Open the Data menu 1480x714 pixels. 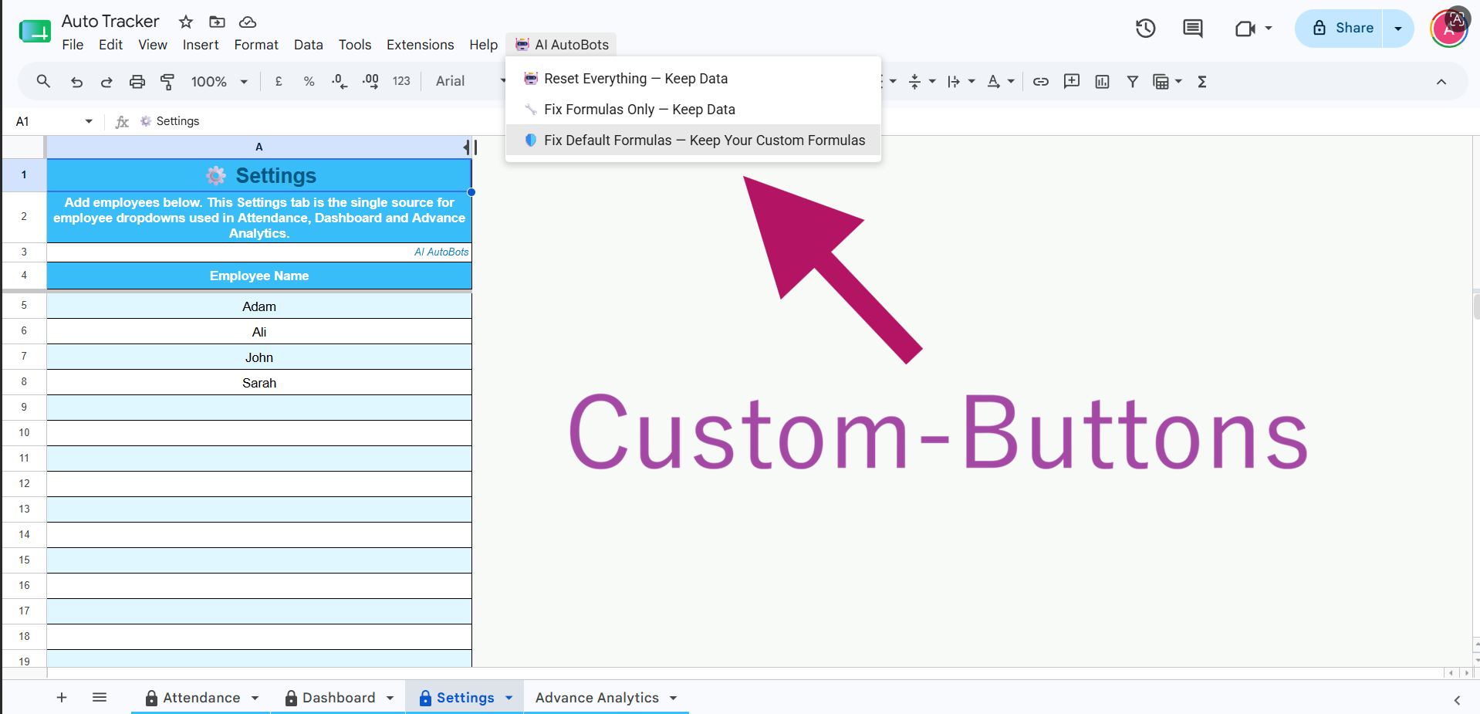point(308,45)
